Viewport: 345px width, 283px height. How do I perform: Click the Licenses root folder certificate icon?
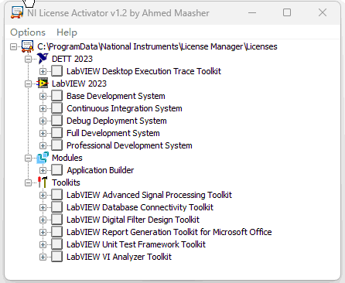coord(28,46)
